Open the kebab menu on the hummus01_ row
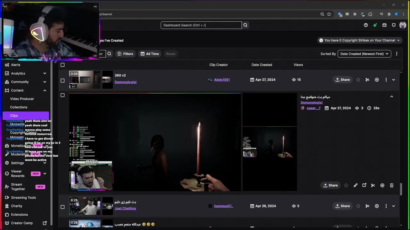The width and height of the screenshot is (410, 230). pos(386,206)
